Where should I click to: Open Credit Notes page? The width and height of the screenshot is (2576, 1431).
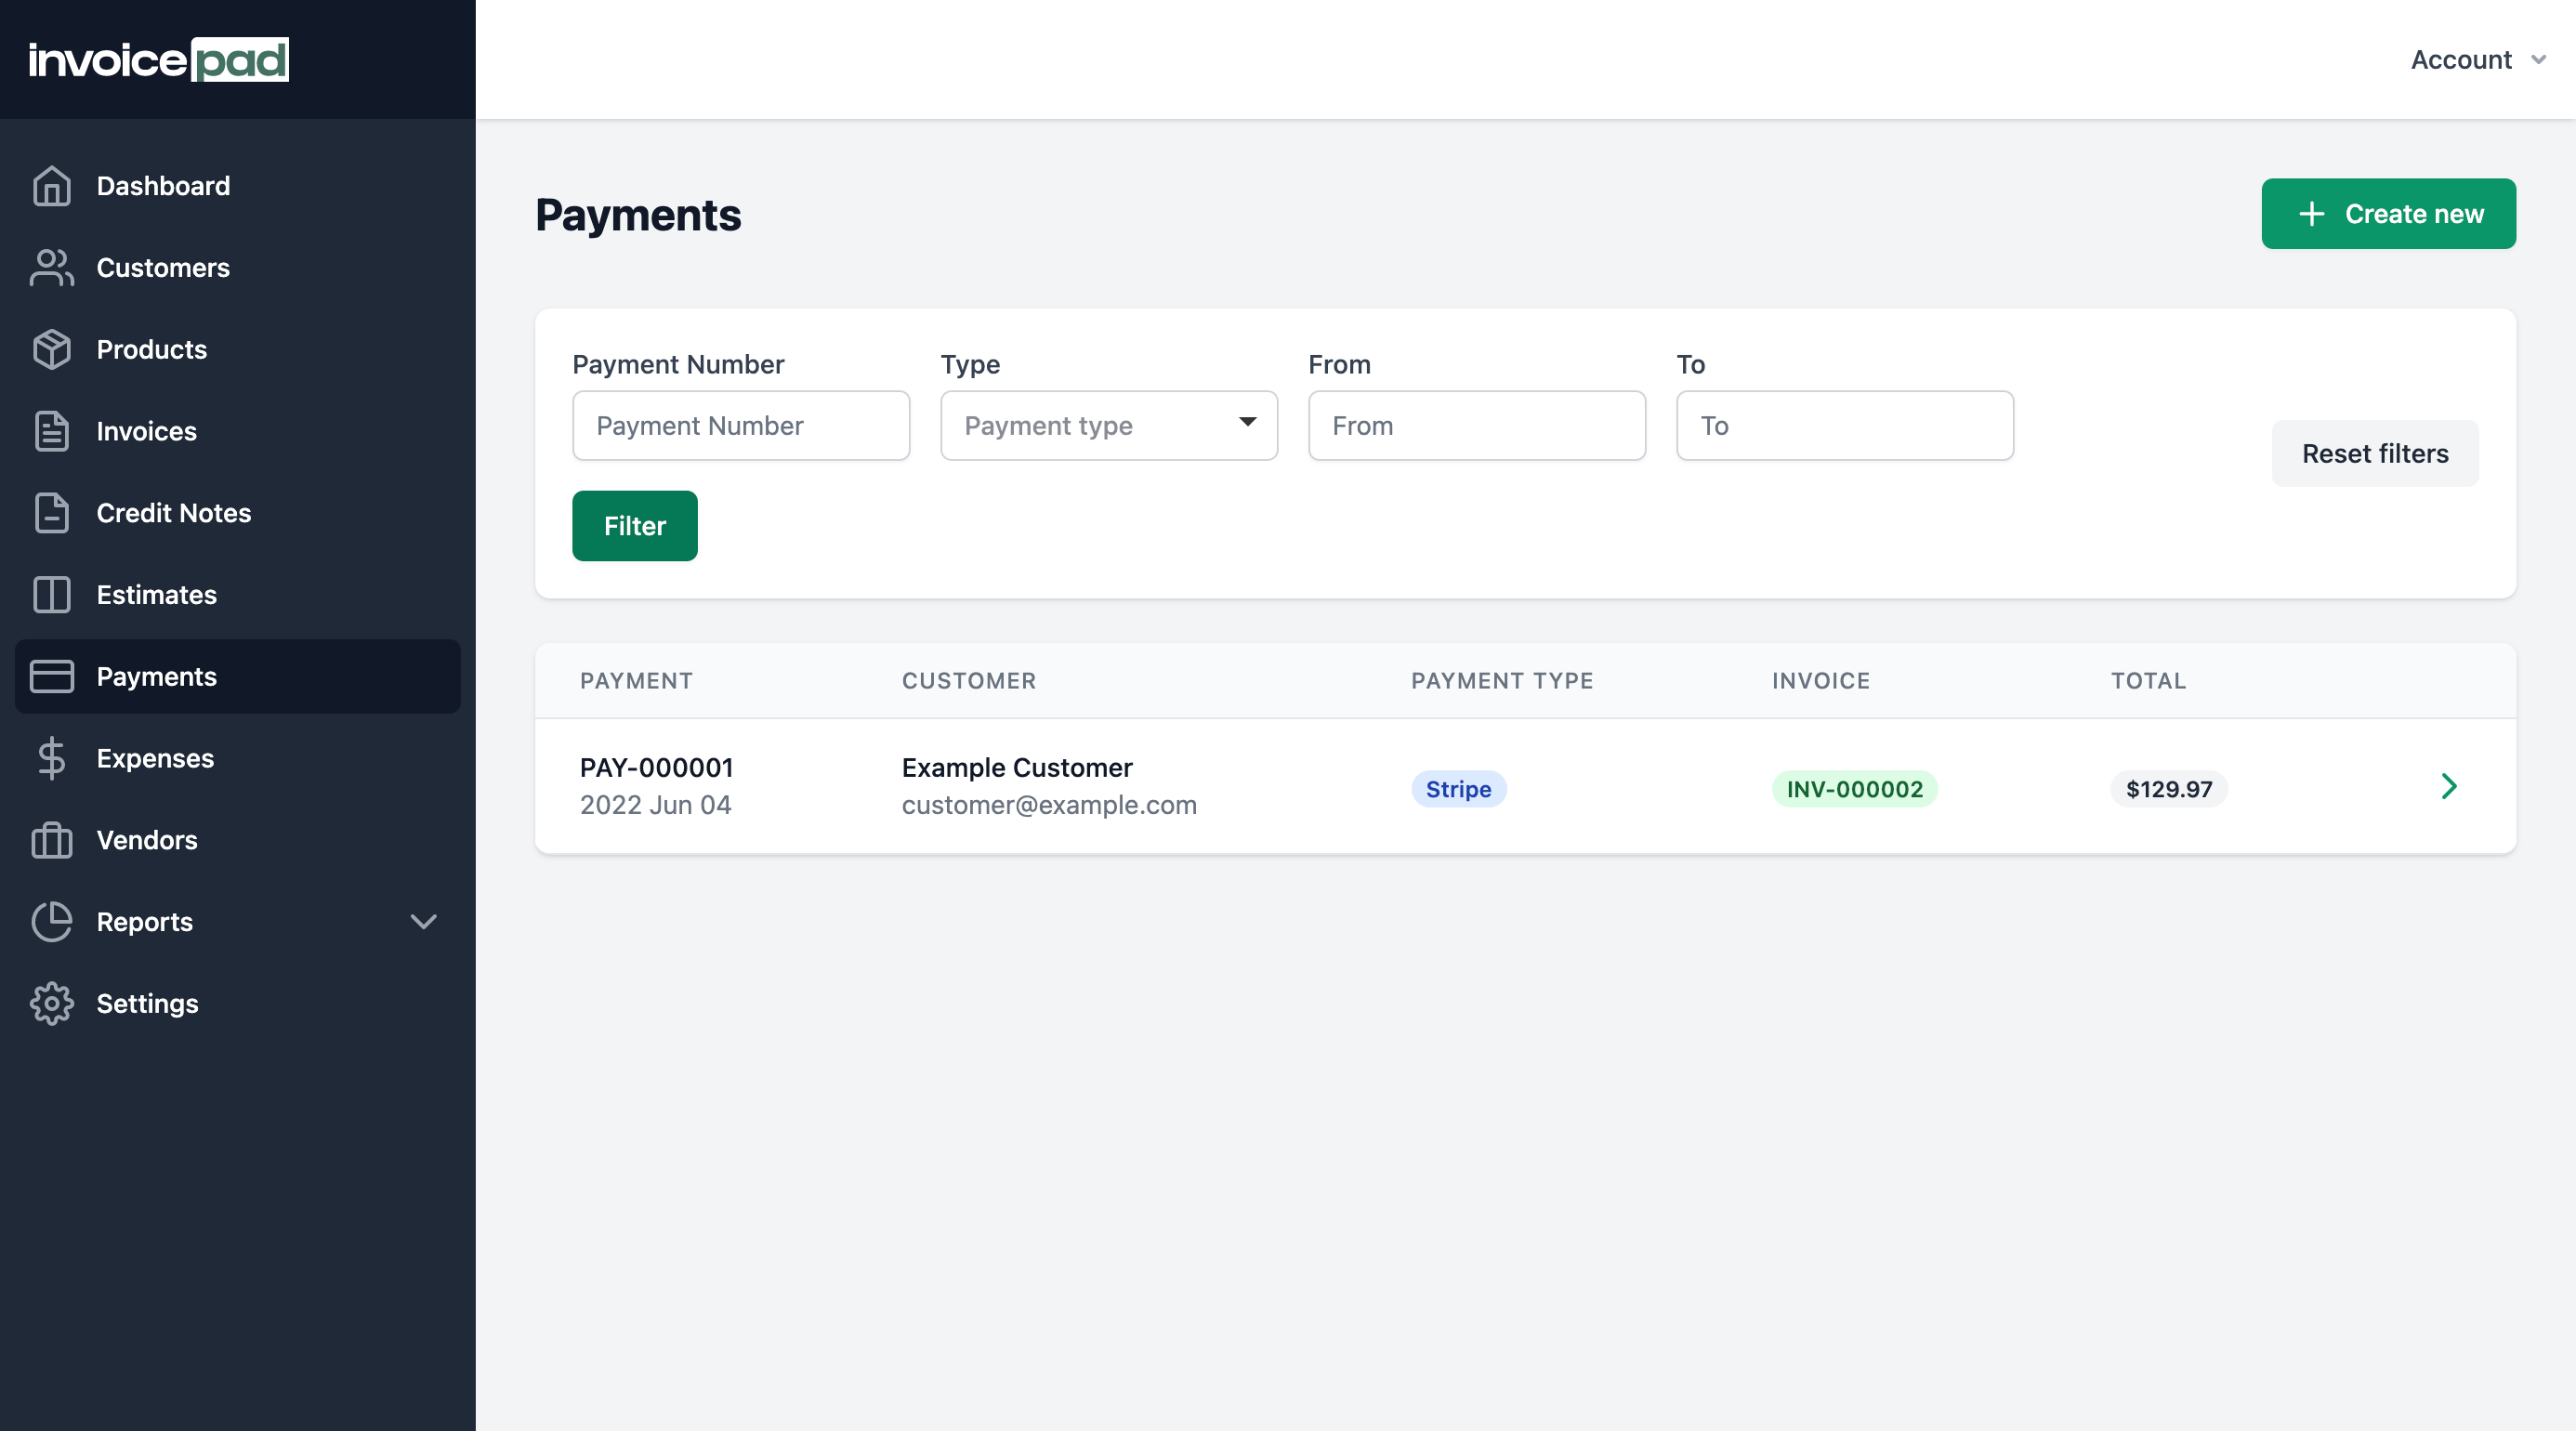(x=238, y=513)
